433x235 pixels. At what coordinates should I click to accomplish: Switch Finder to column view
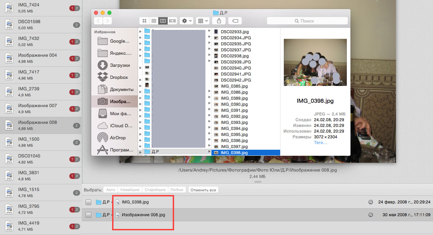click(163, 21)
